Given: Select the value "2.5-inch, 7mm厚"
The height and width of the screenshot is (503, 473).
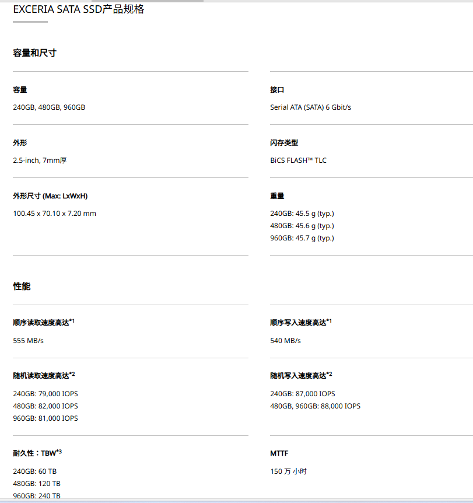Looking at the screenshot, I should click(40, 160).
